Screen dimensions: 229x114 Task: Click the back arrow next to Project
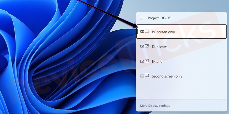142,18
